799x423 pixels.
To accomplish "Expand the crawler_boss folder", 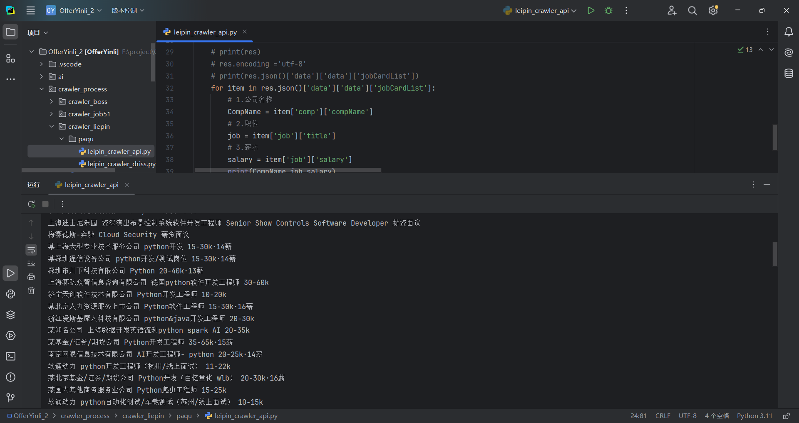I will 52,101.
